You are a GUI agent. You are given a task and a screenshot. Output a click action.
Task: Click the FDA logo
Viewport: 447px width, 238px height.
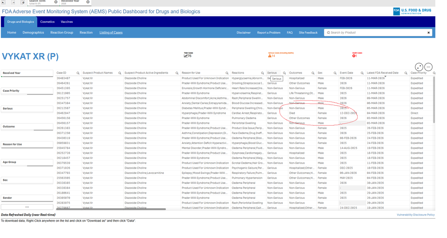(x=412, y=11)
